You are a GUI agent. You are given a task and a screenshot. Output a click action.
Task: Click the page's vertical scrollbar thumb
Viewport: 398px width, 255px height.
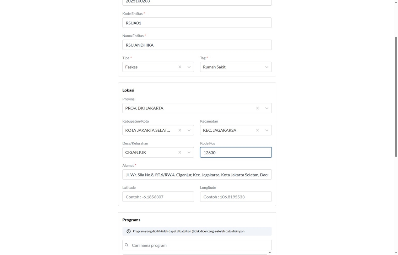coord(396,96)
